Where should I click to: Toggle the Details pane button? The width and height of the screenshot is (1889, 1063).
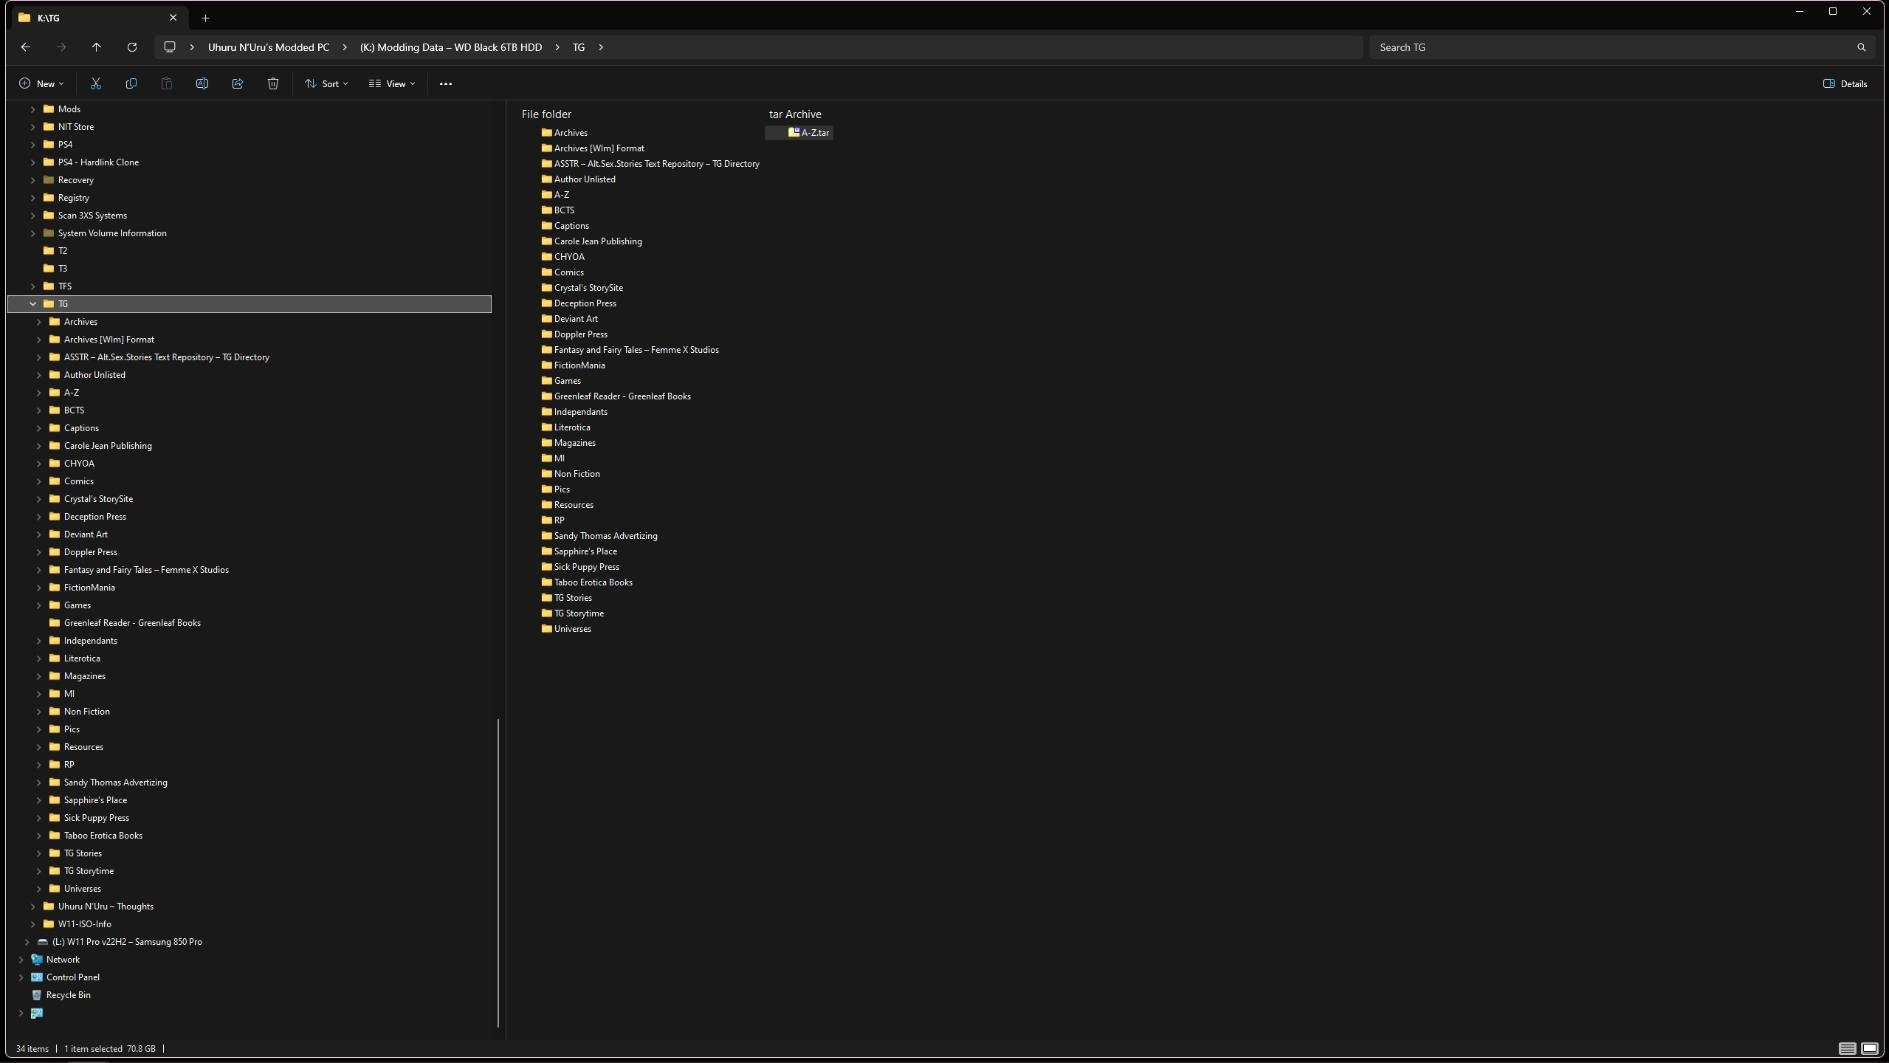point(1845,84)
